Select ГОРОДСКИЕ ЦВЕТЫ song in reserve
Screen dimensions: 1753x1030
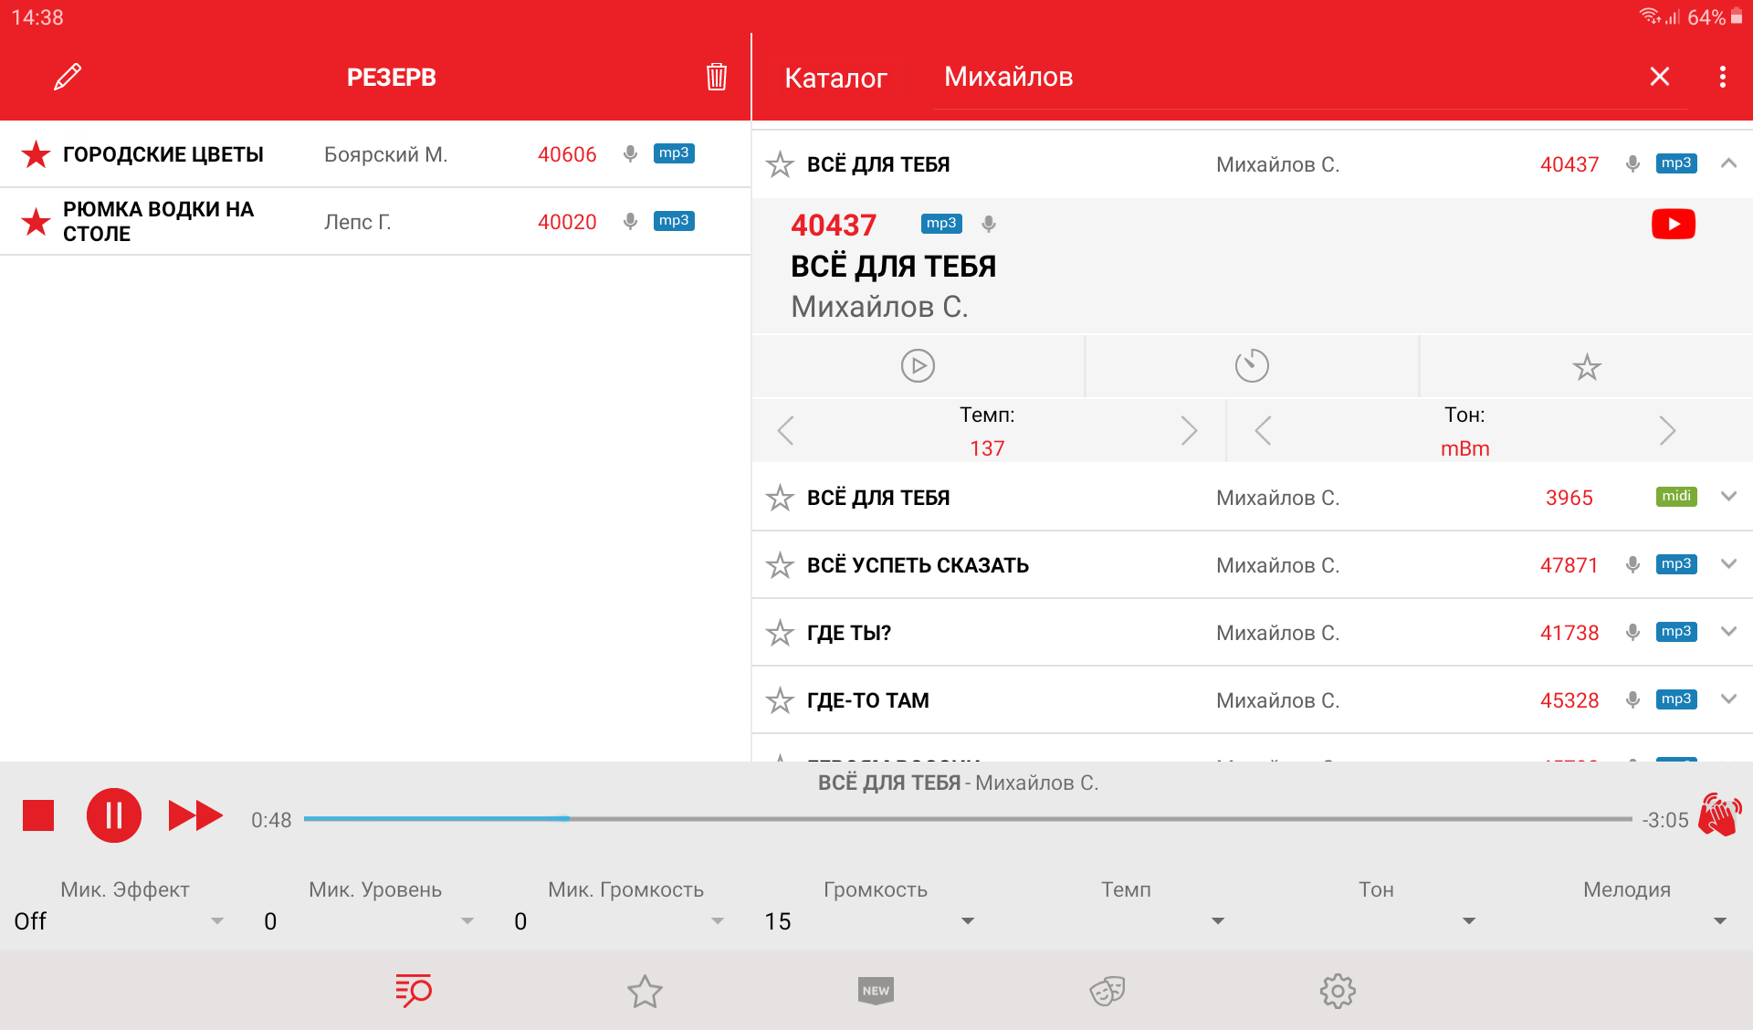(375, 154)
